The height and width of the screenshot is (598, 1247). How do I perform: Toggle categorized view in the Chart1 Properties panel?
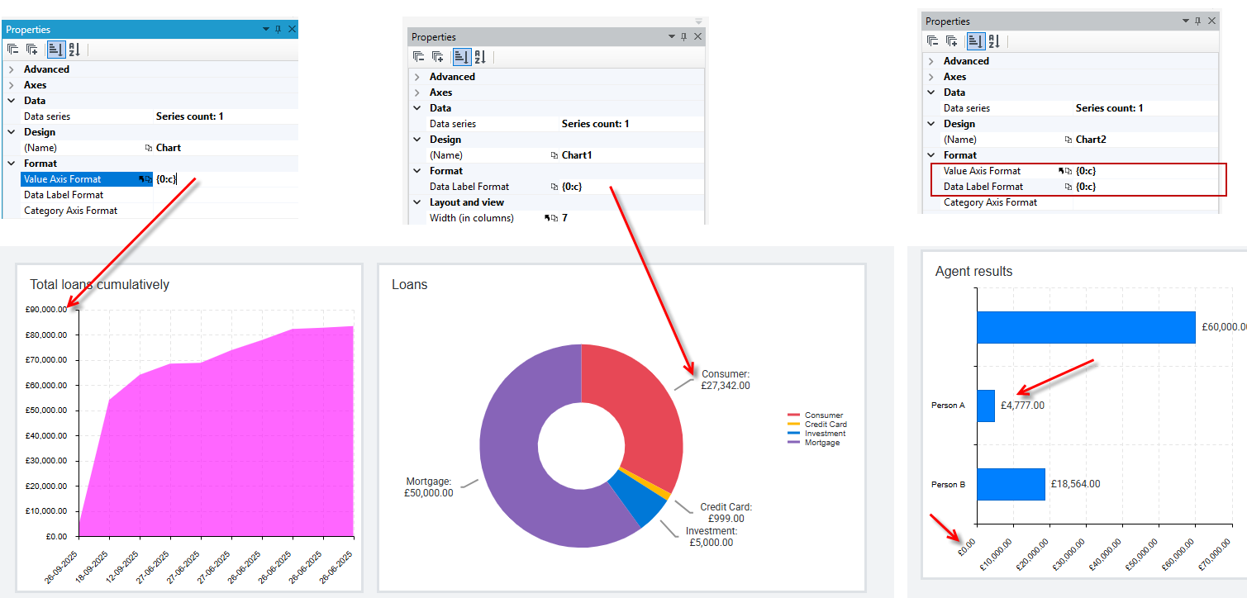(460, 57)
